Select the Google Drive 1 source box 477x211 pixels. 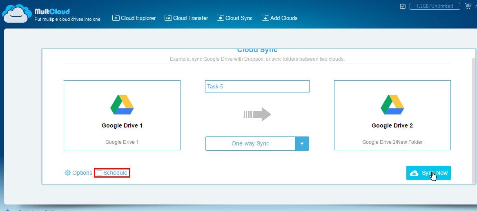coord(122,115)
